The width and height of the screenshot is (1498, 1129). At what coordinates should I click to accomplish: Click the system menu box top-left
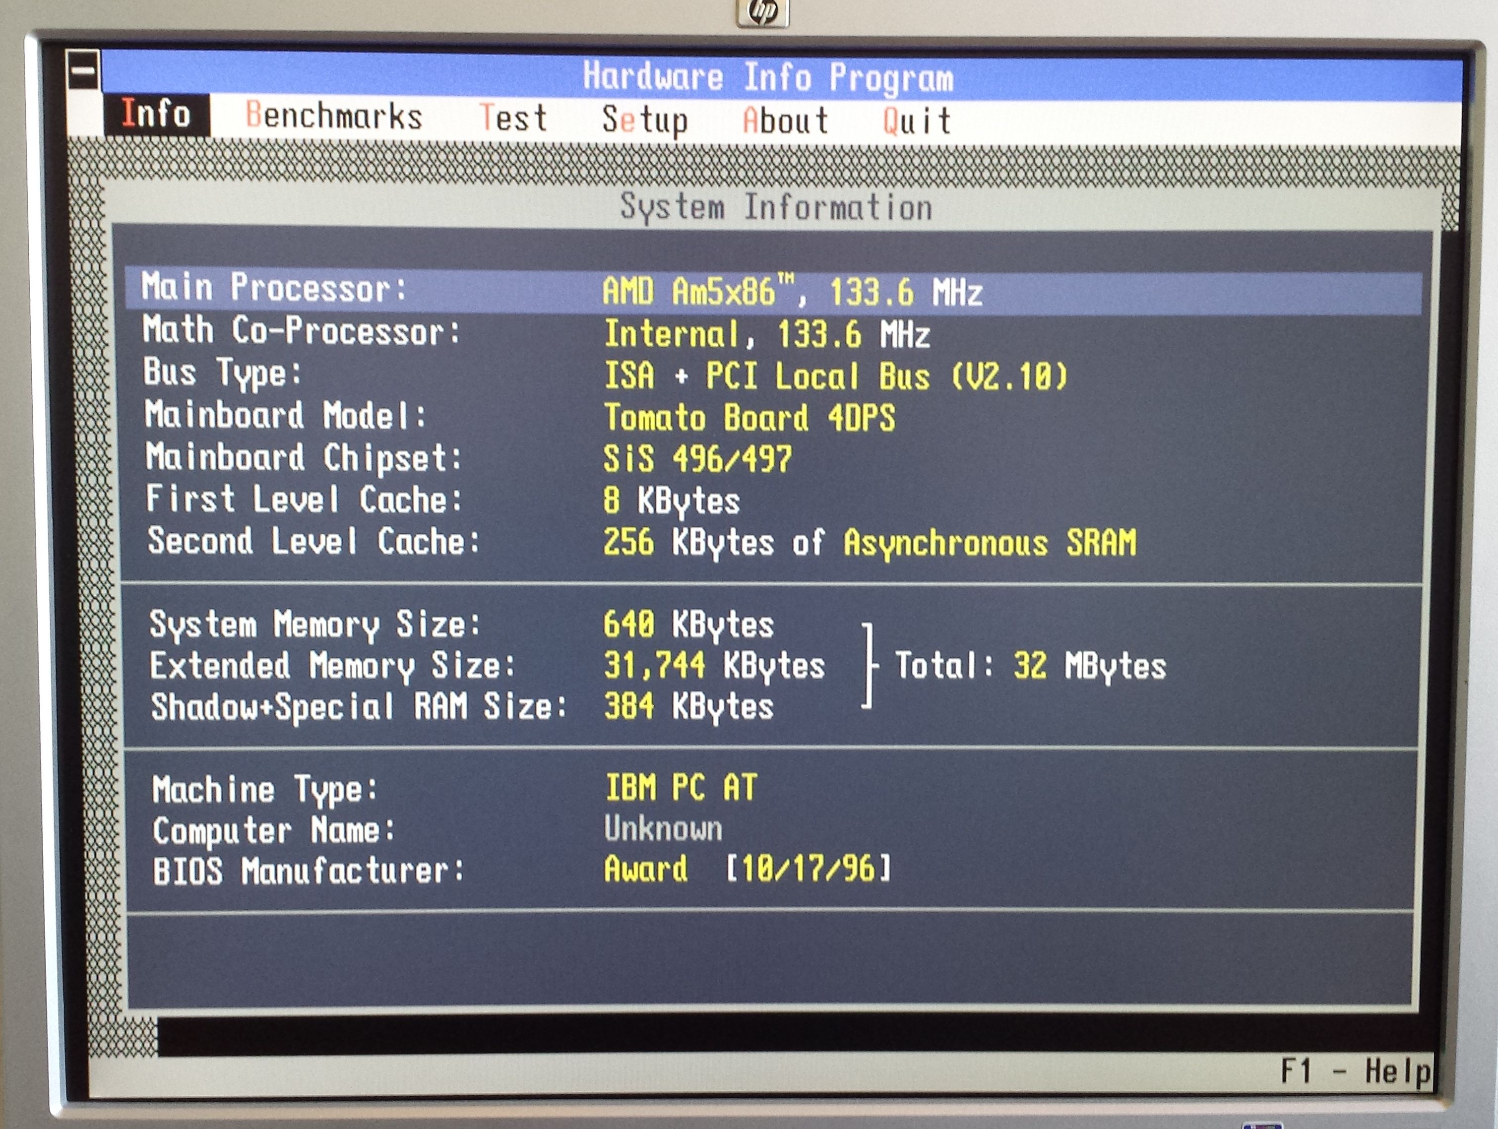click(83, 70)
